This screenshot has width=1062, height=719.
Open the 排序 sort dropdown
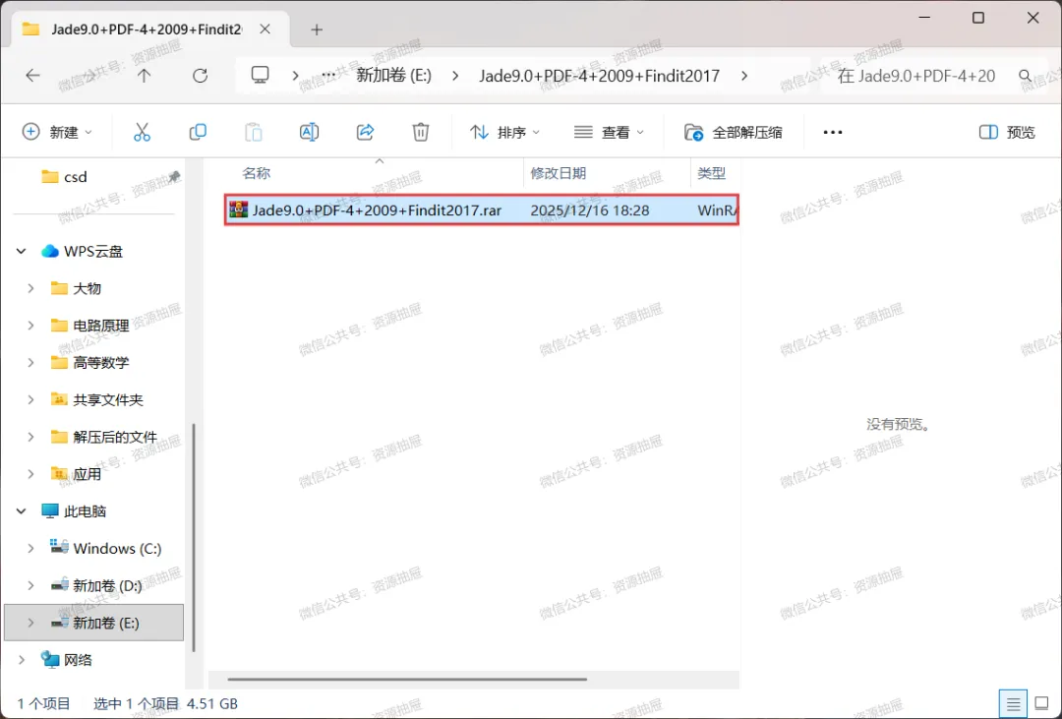[x=505, y=132]
